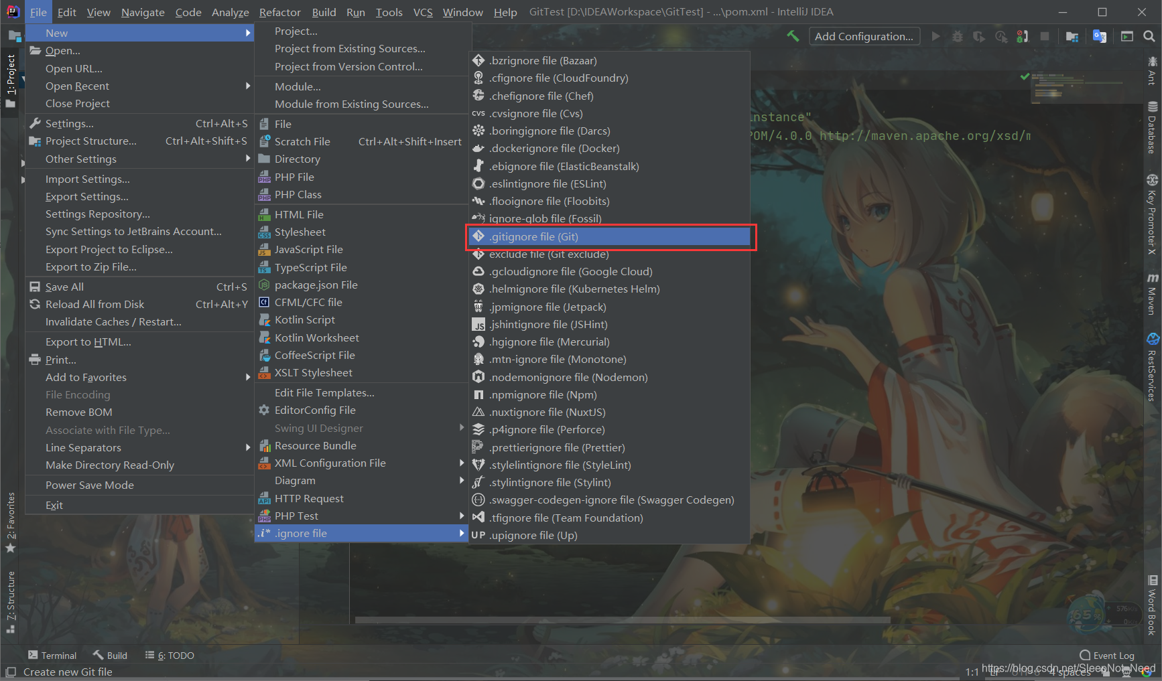Image resolution: width=1162 pixels, height=681 pixels.
Task: Select EditorConfig File entry
Action: (x=361, y=410)
